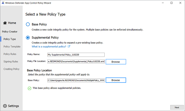Click 'Select the policy that the supplemental policy' hint
This screenshot has height=111, width=185.
tap(59, 74)
